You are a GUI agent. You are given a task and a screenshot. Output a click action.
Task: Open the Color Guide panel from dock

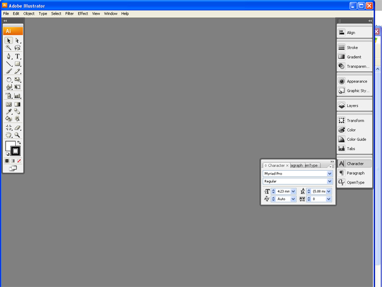[x=355, y=139]
